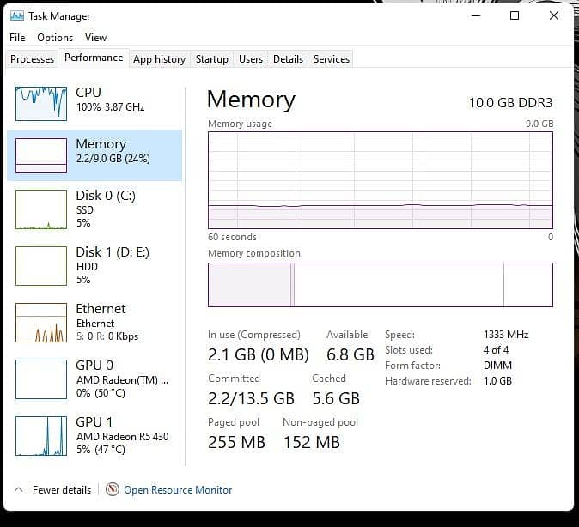Viewport: 579px width, 527px height.
Task: Go to the Services tab
Action: (332, 59)
